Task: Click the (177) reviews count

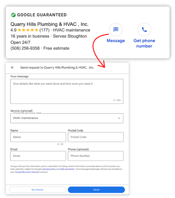Action: pos(44,30)
